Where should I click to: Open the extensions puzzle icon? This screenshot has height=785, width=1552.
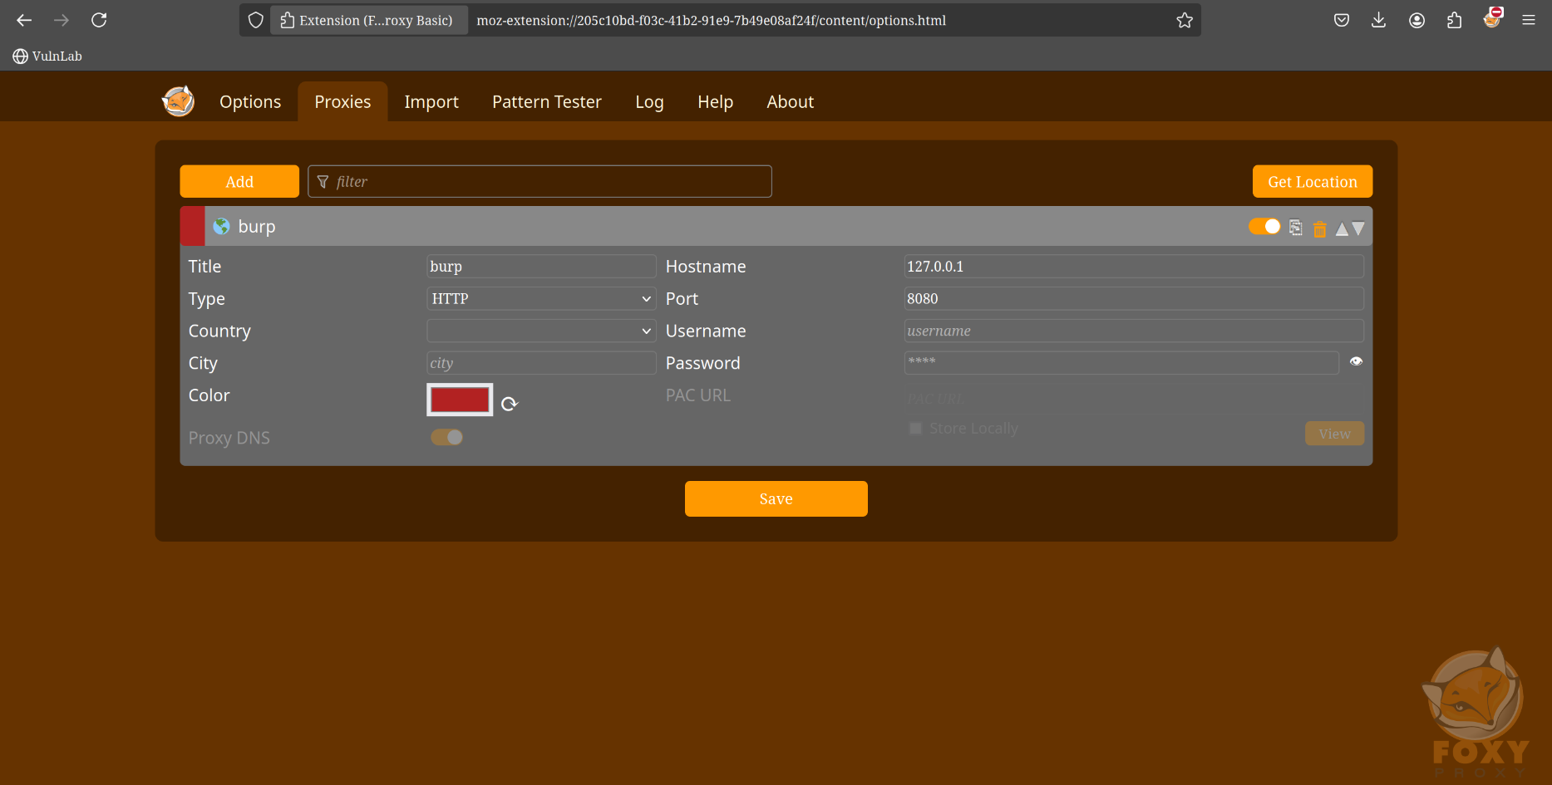tap(1454, 20)
